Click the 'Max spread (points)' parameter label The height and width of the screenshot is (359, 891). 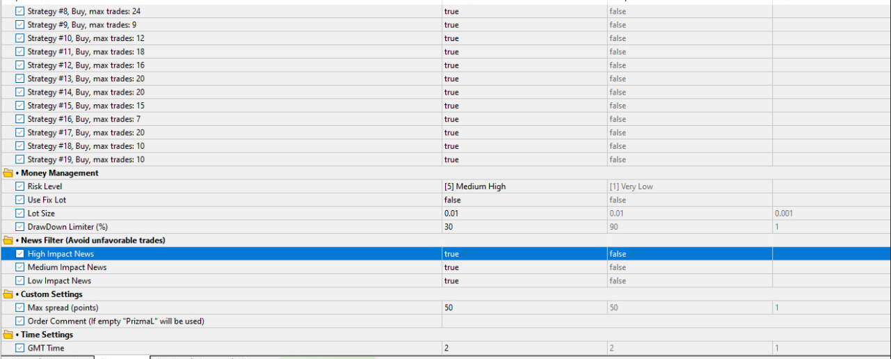(63, 308)
